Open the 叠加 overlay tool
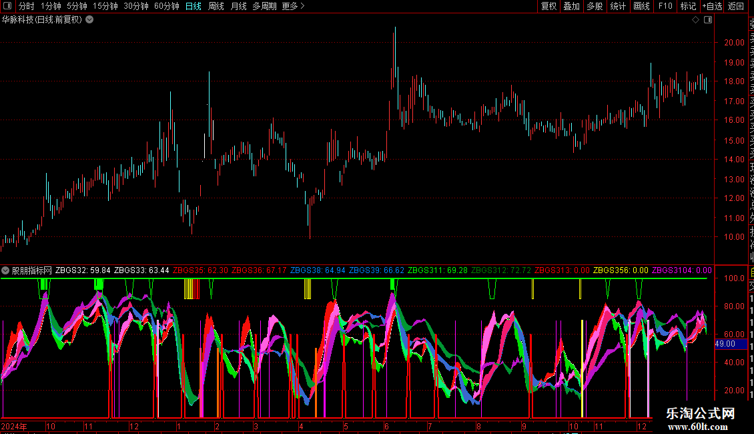754x434 pixels. pyautogui.click(x=571, y=6)
